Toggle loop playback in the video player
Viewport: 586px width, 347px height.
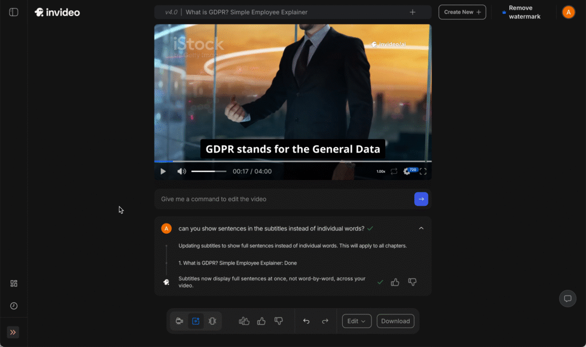[393, 171]
